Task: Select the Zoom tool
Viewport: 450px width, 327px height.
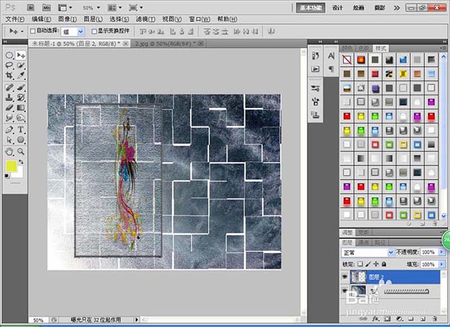Action: [x=21, y=151]
